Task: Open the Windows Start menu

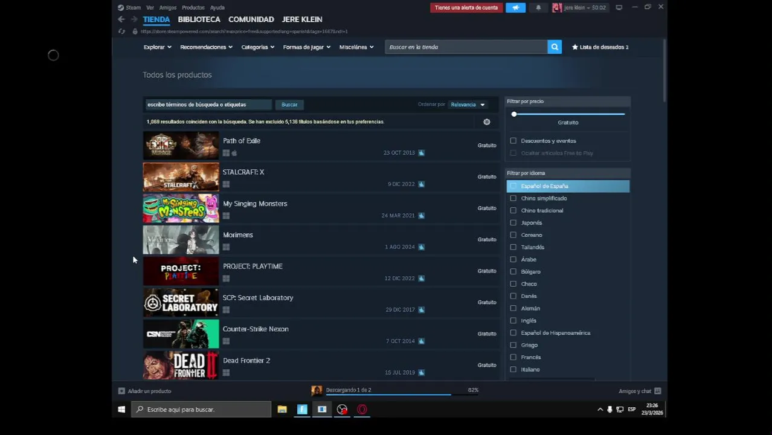Action: click(x=121, y=410)
